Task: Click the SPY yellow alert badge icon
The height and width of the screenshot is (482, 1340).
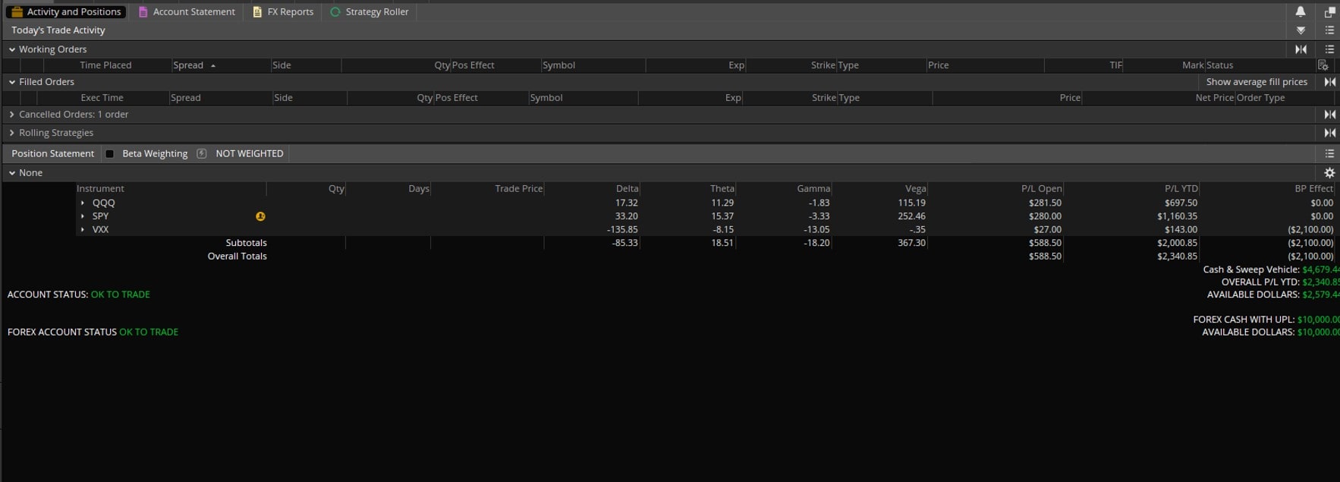Action: tap(260, 216)
